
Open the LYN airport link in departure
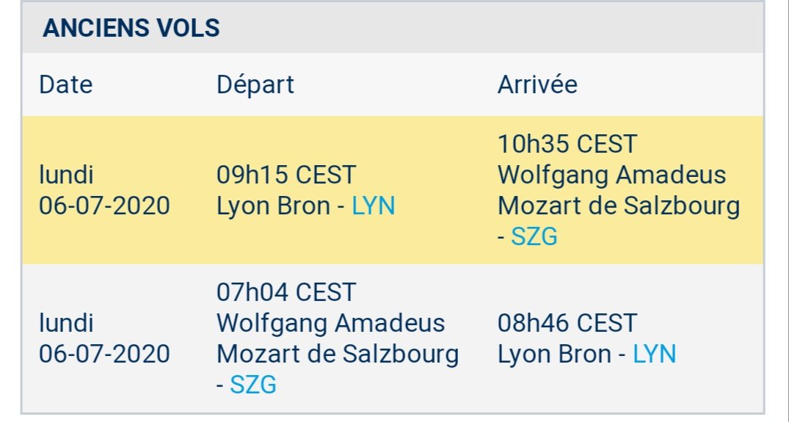coord(374,206)
